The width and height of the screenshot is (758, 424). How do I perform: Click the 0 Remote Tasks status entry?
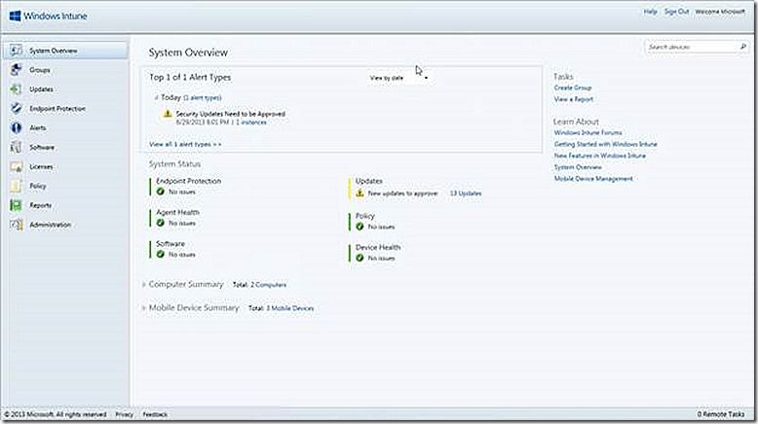point(721,414)
